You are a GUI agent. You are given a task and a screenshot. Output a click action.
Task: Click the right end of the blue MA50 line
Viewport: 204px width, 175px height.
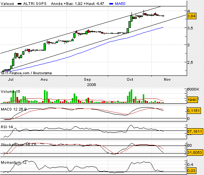pos(163,28)
